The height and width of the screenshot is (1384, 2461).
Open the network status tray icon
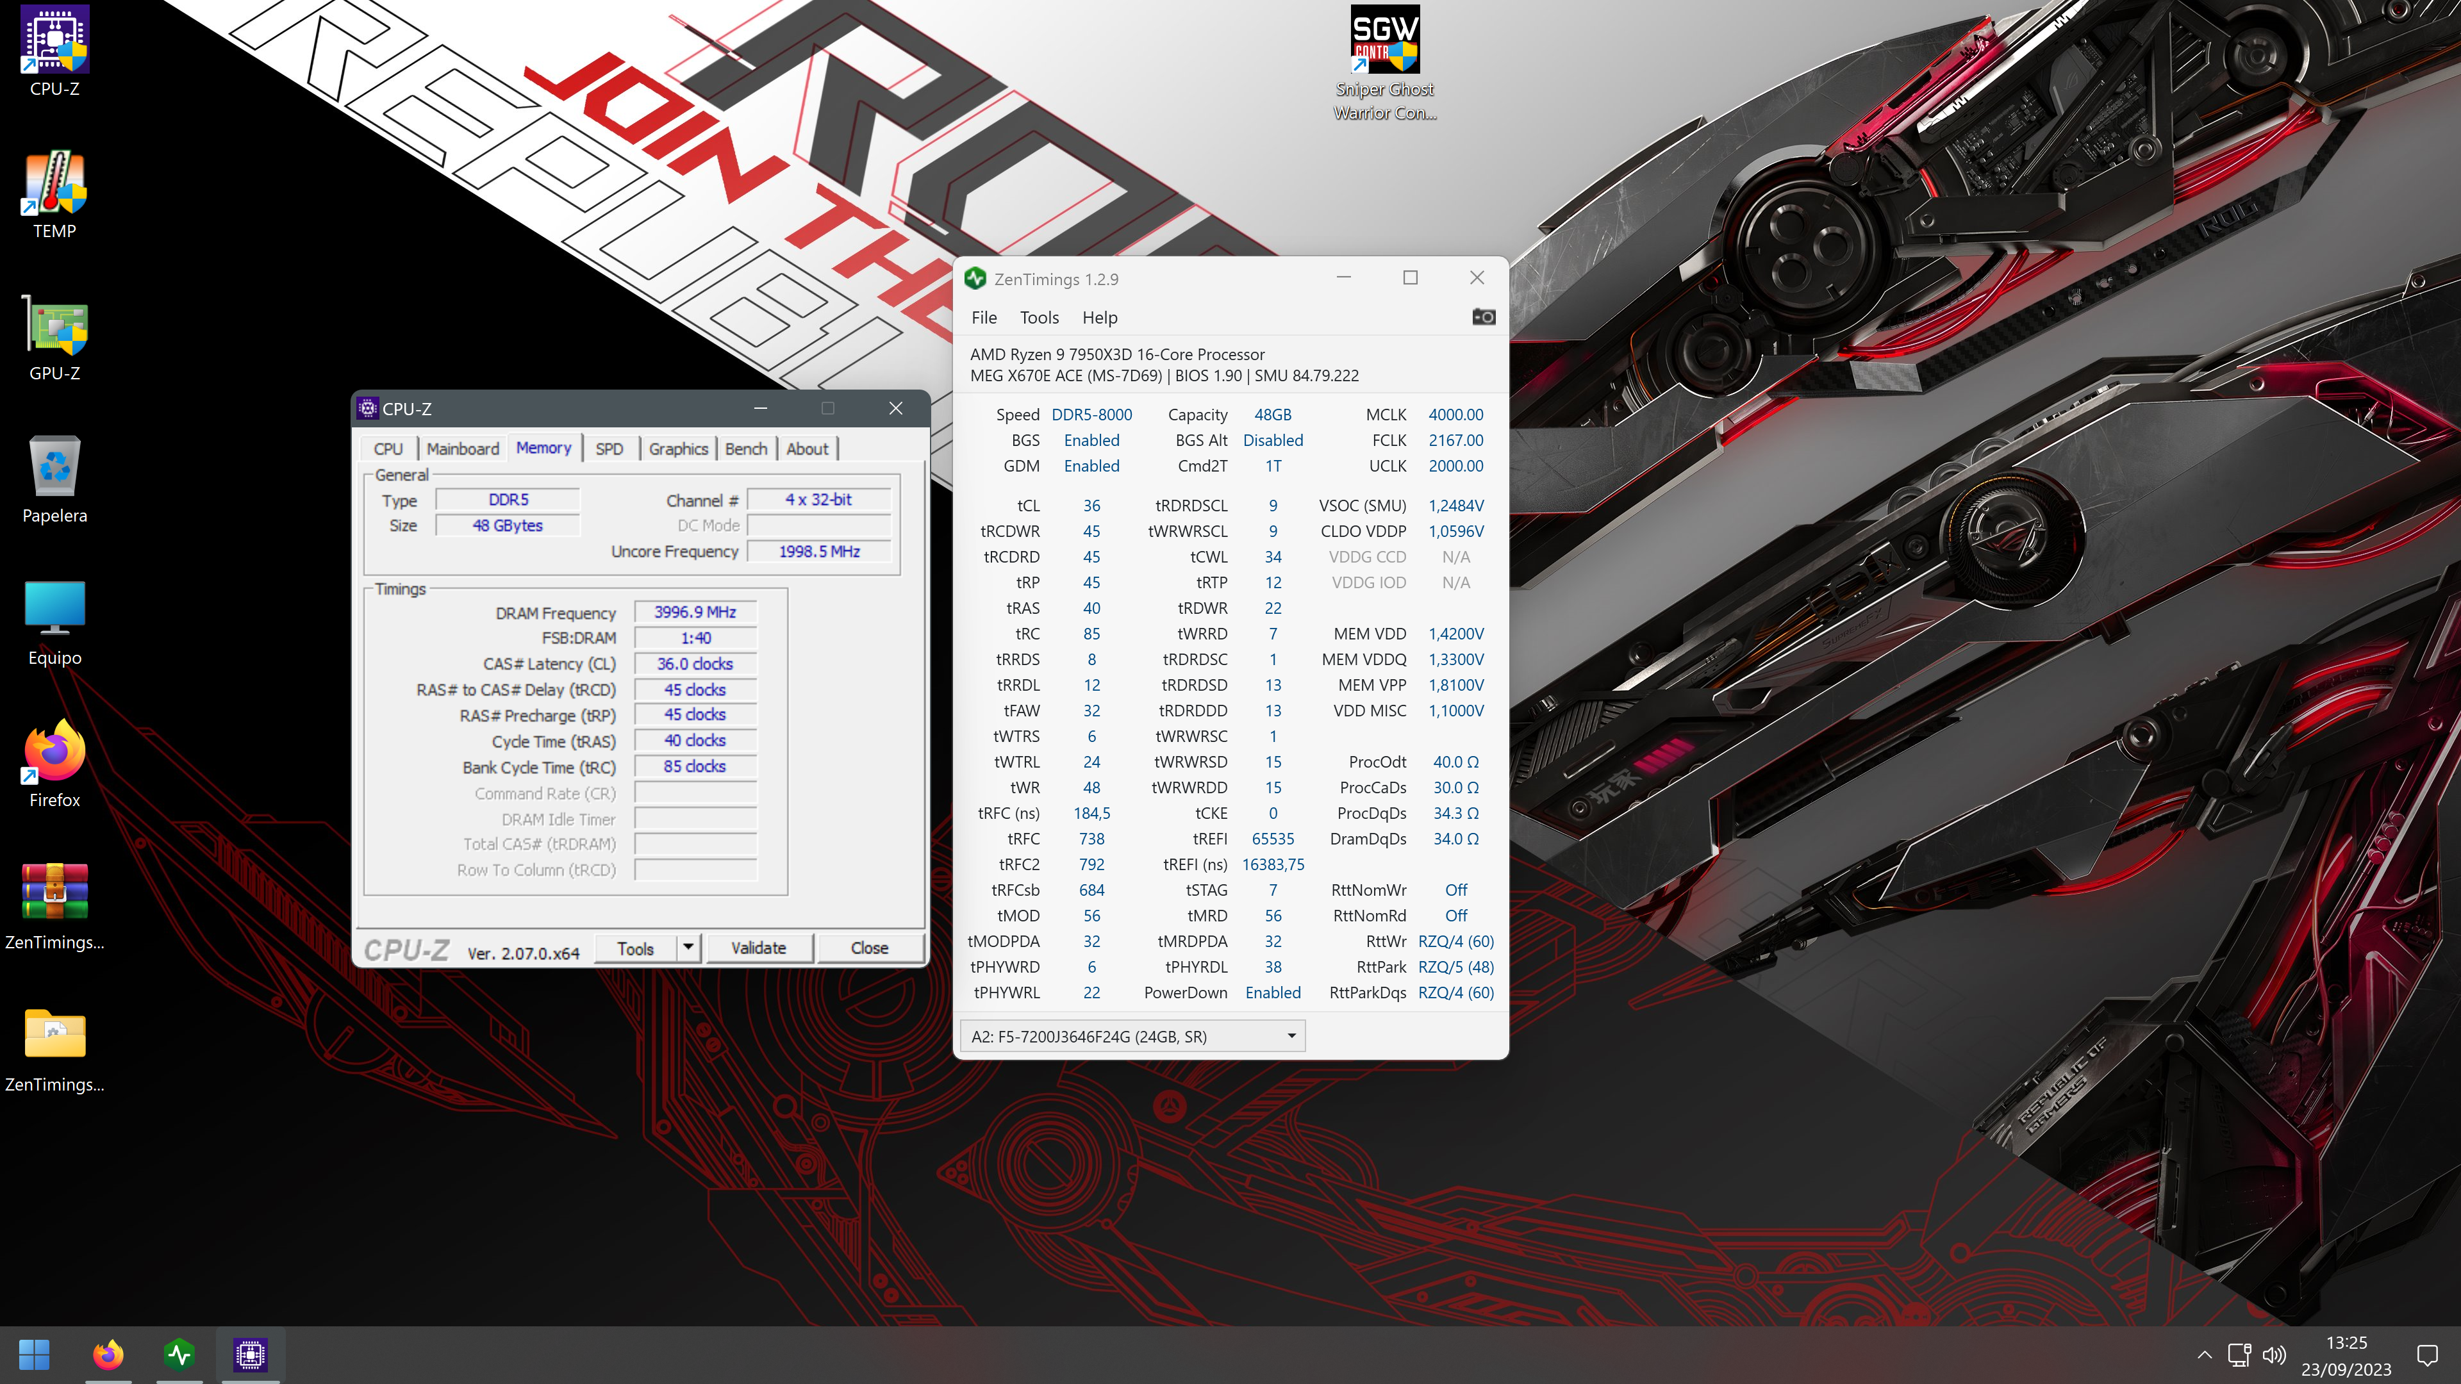[2239, 1355]
